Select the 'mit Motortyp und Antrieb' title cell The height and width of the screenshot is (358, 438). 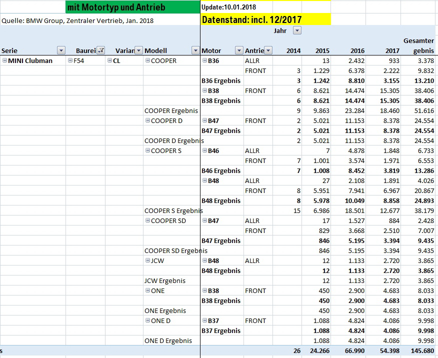(x=133, y=7)
